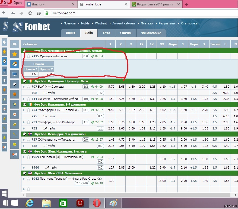Image resolution: width=238 pixels, height=209 pixels.
Task: Open the Результаты link
Action: tap(167, 23)
